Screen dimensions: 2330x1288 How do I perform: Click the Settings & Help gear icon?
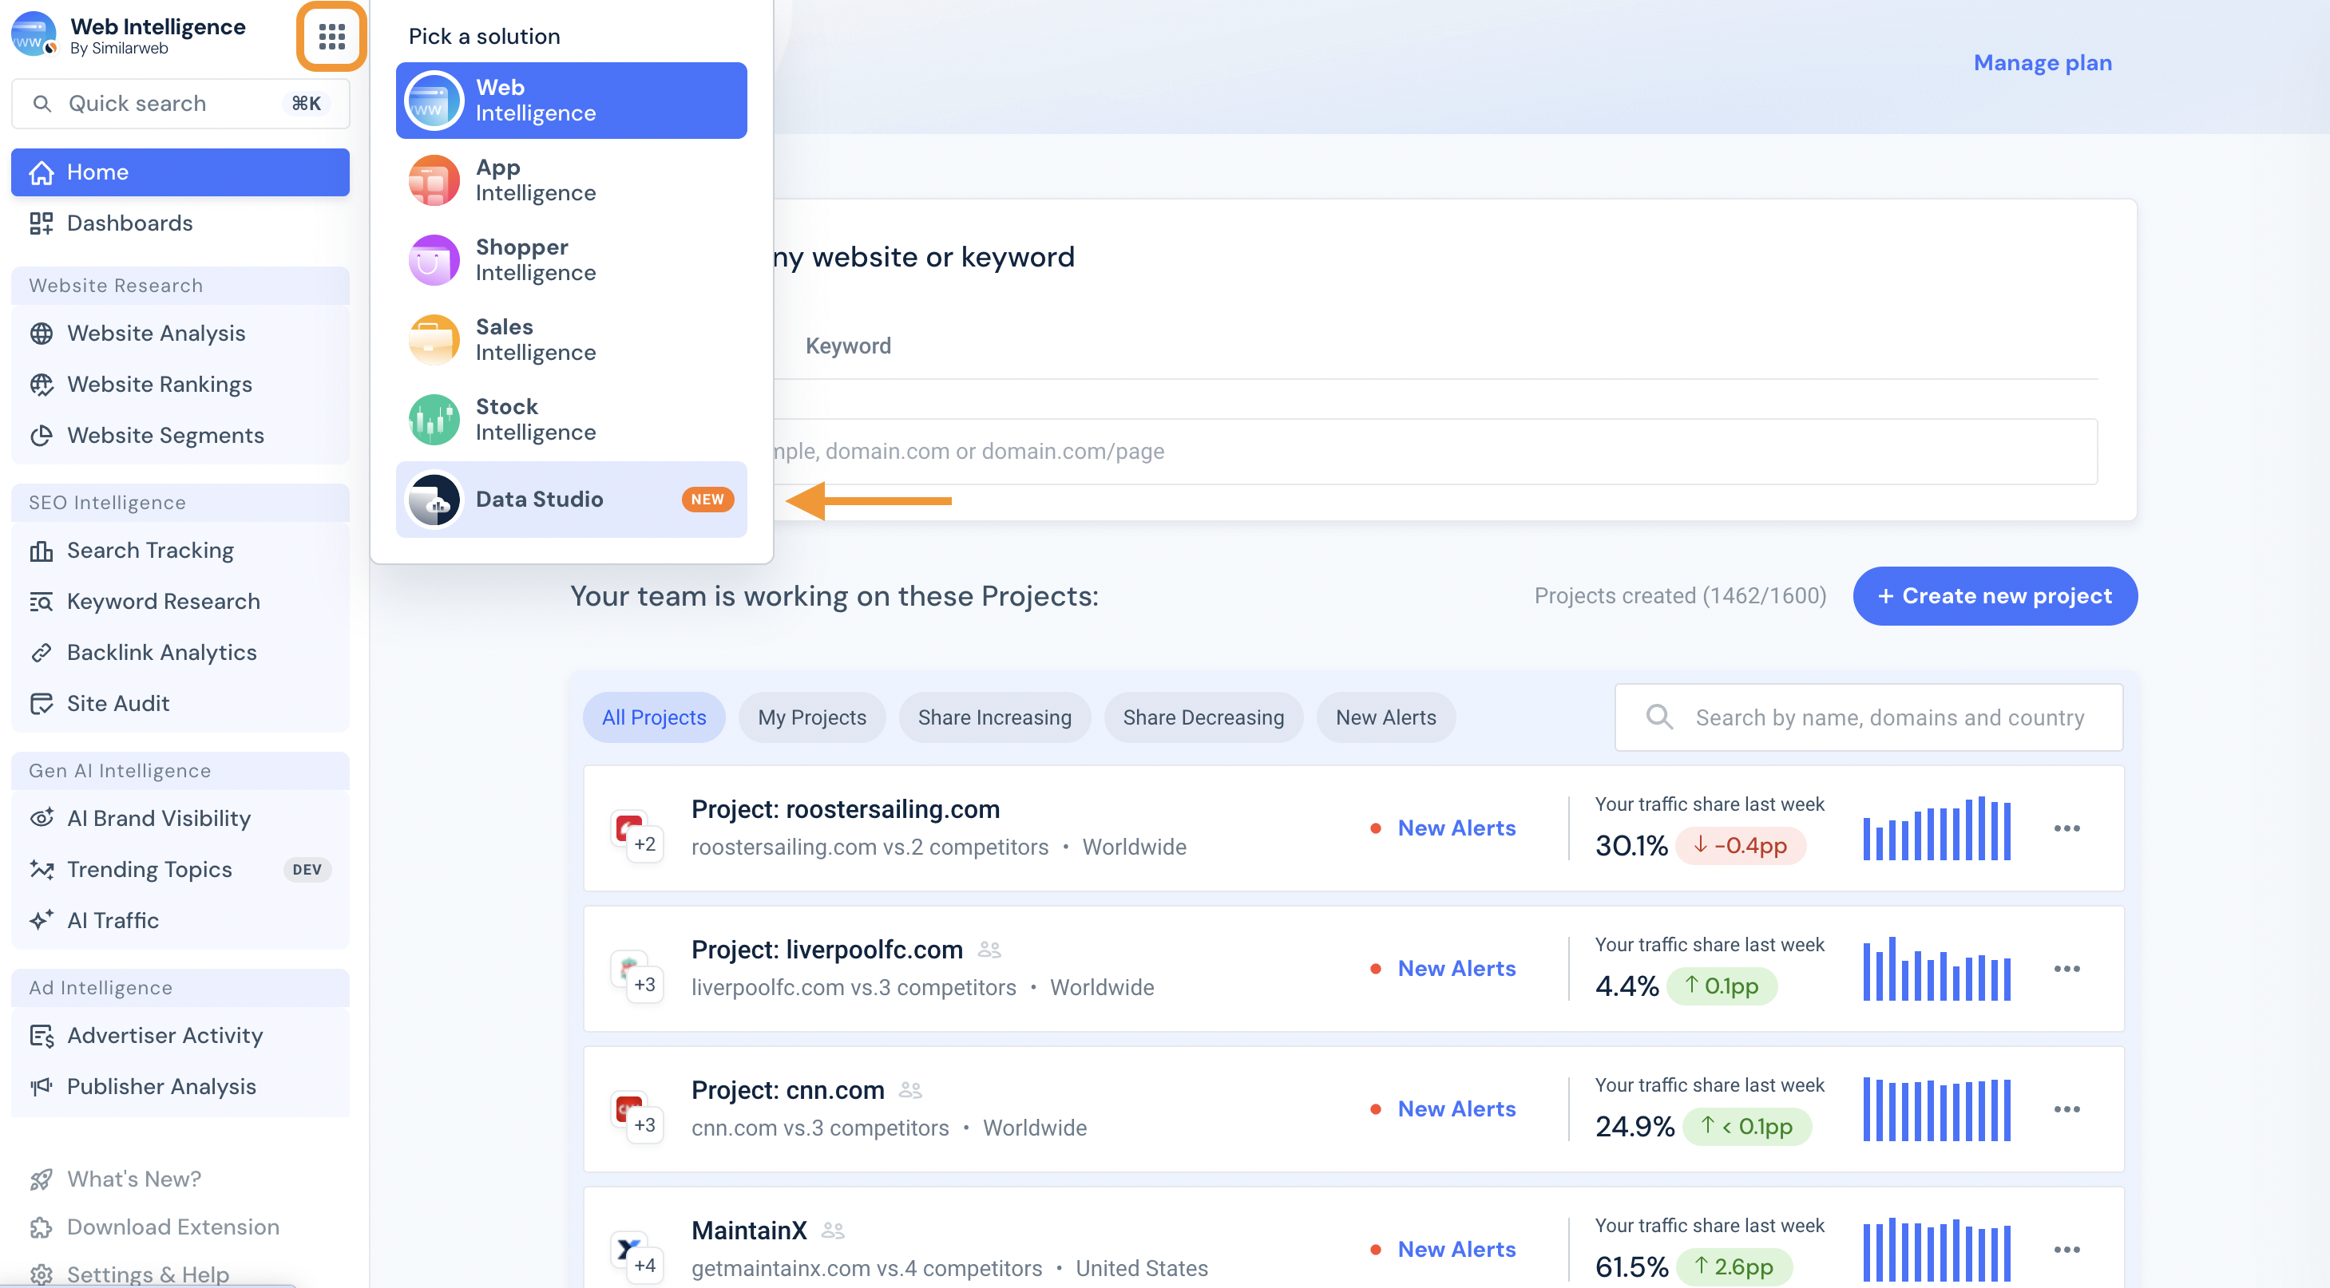(x=42, y=1274)
